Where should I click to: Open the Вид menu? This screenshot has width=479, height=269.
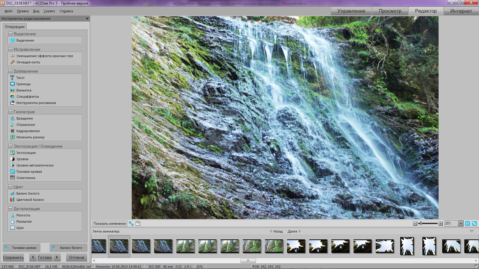tap(36, 11)
